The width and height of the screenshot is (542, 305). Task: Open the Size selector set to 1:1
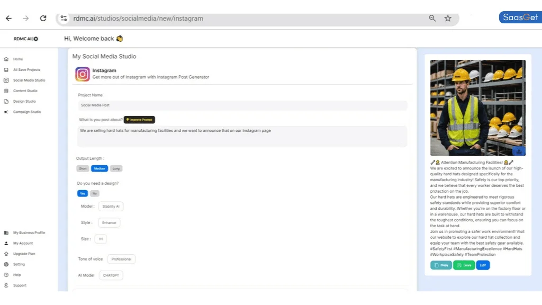point(101,239)
